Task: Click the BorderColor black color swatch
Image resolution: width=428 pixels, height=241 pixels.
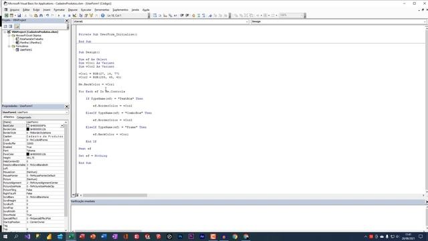Action: click(x=28, y=129)
